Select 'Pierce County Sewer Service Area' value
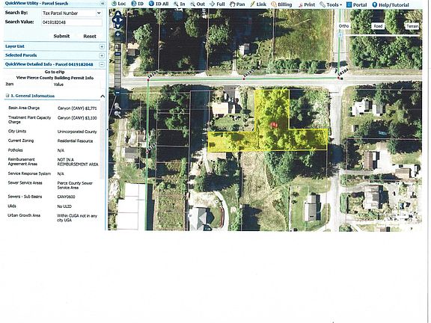431x323 pixels. pos(75,185)
